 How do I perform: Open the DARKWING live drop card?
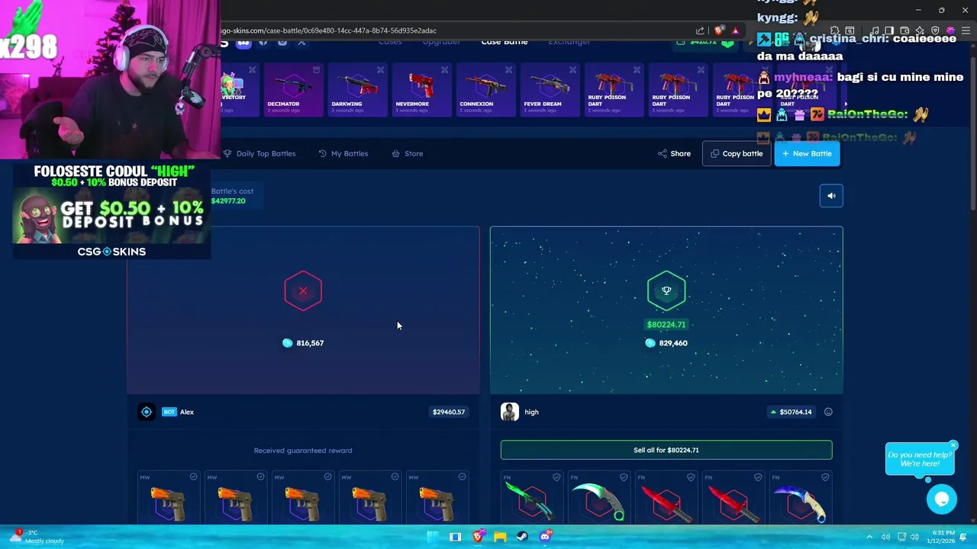358,90
